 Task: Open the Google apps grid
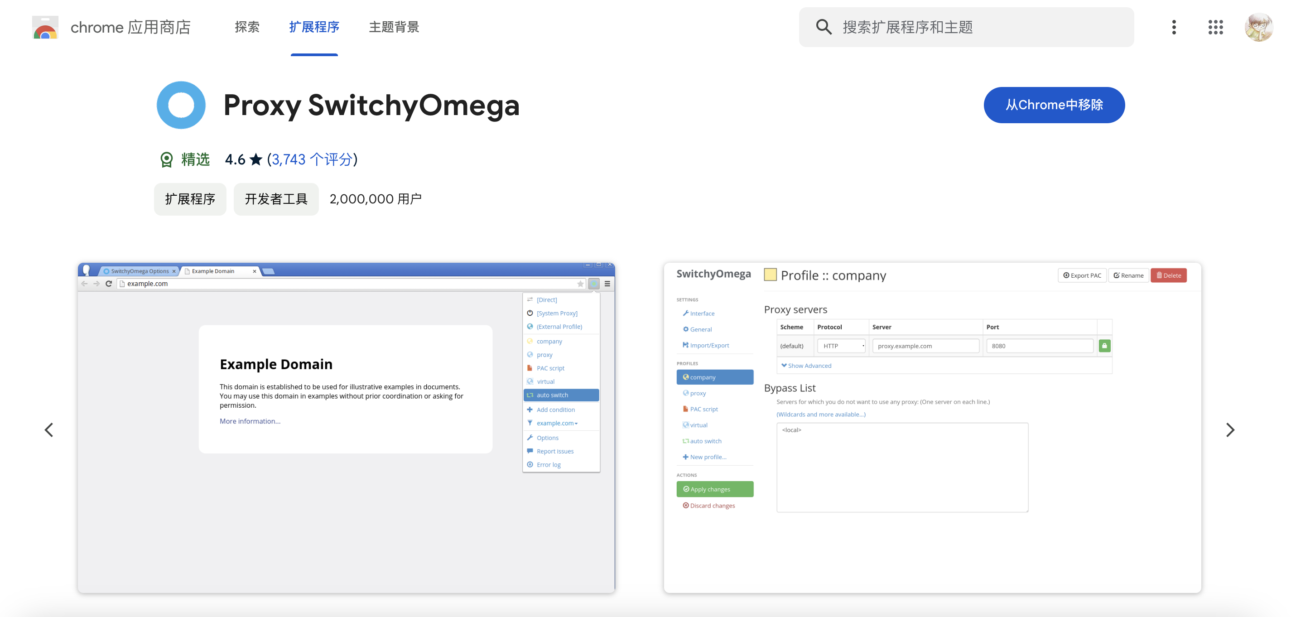(x=1215, y=27)
